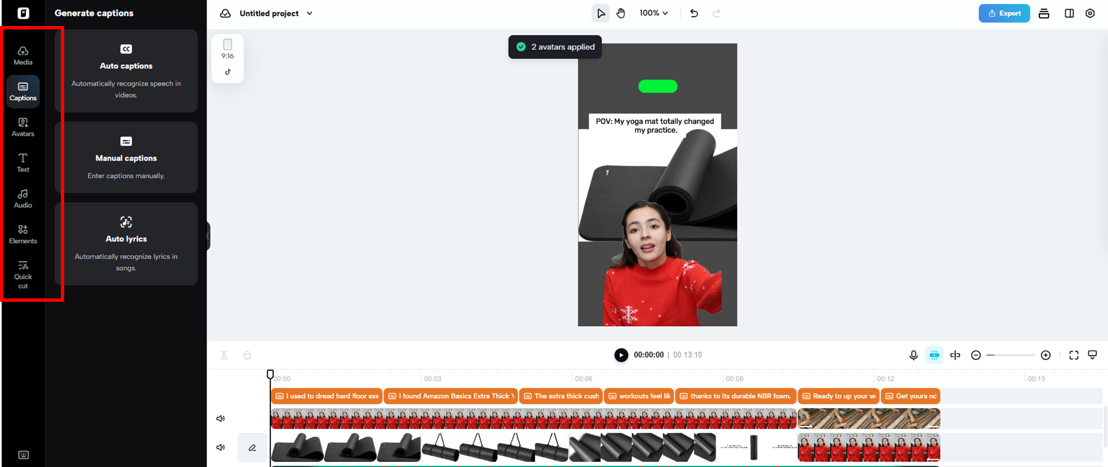Select the Captions sidebar tab

[23, 91]
